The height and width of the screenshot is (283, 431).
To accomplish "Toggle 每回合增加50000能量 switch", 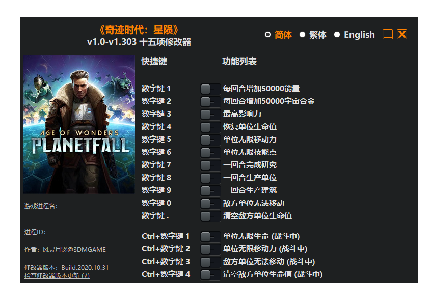I will (x=210, y=89).
